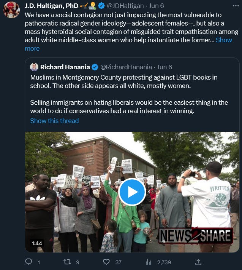Play the embedded News2Share video

click(x=132, y=192)
